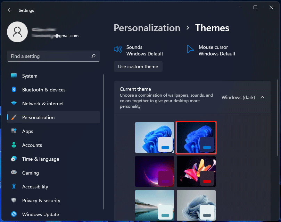
Task: Click the Current theme title text
Action: (x=135, y=89)
